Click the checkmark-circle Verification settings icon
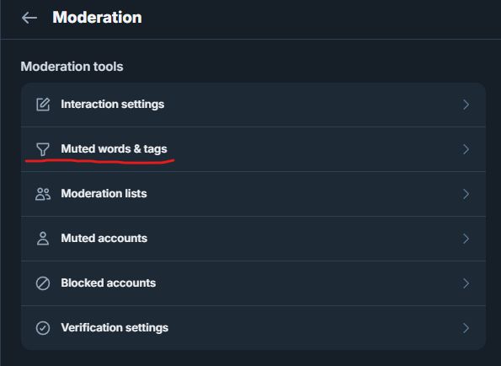501x366 pixels. tap(43, 328)
